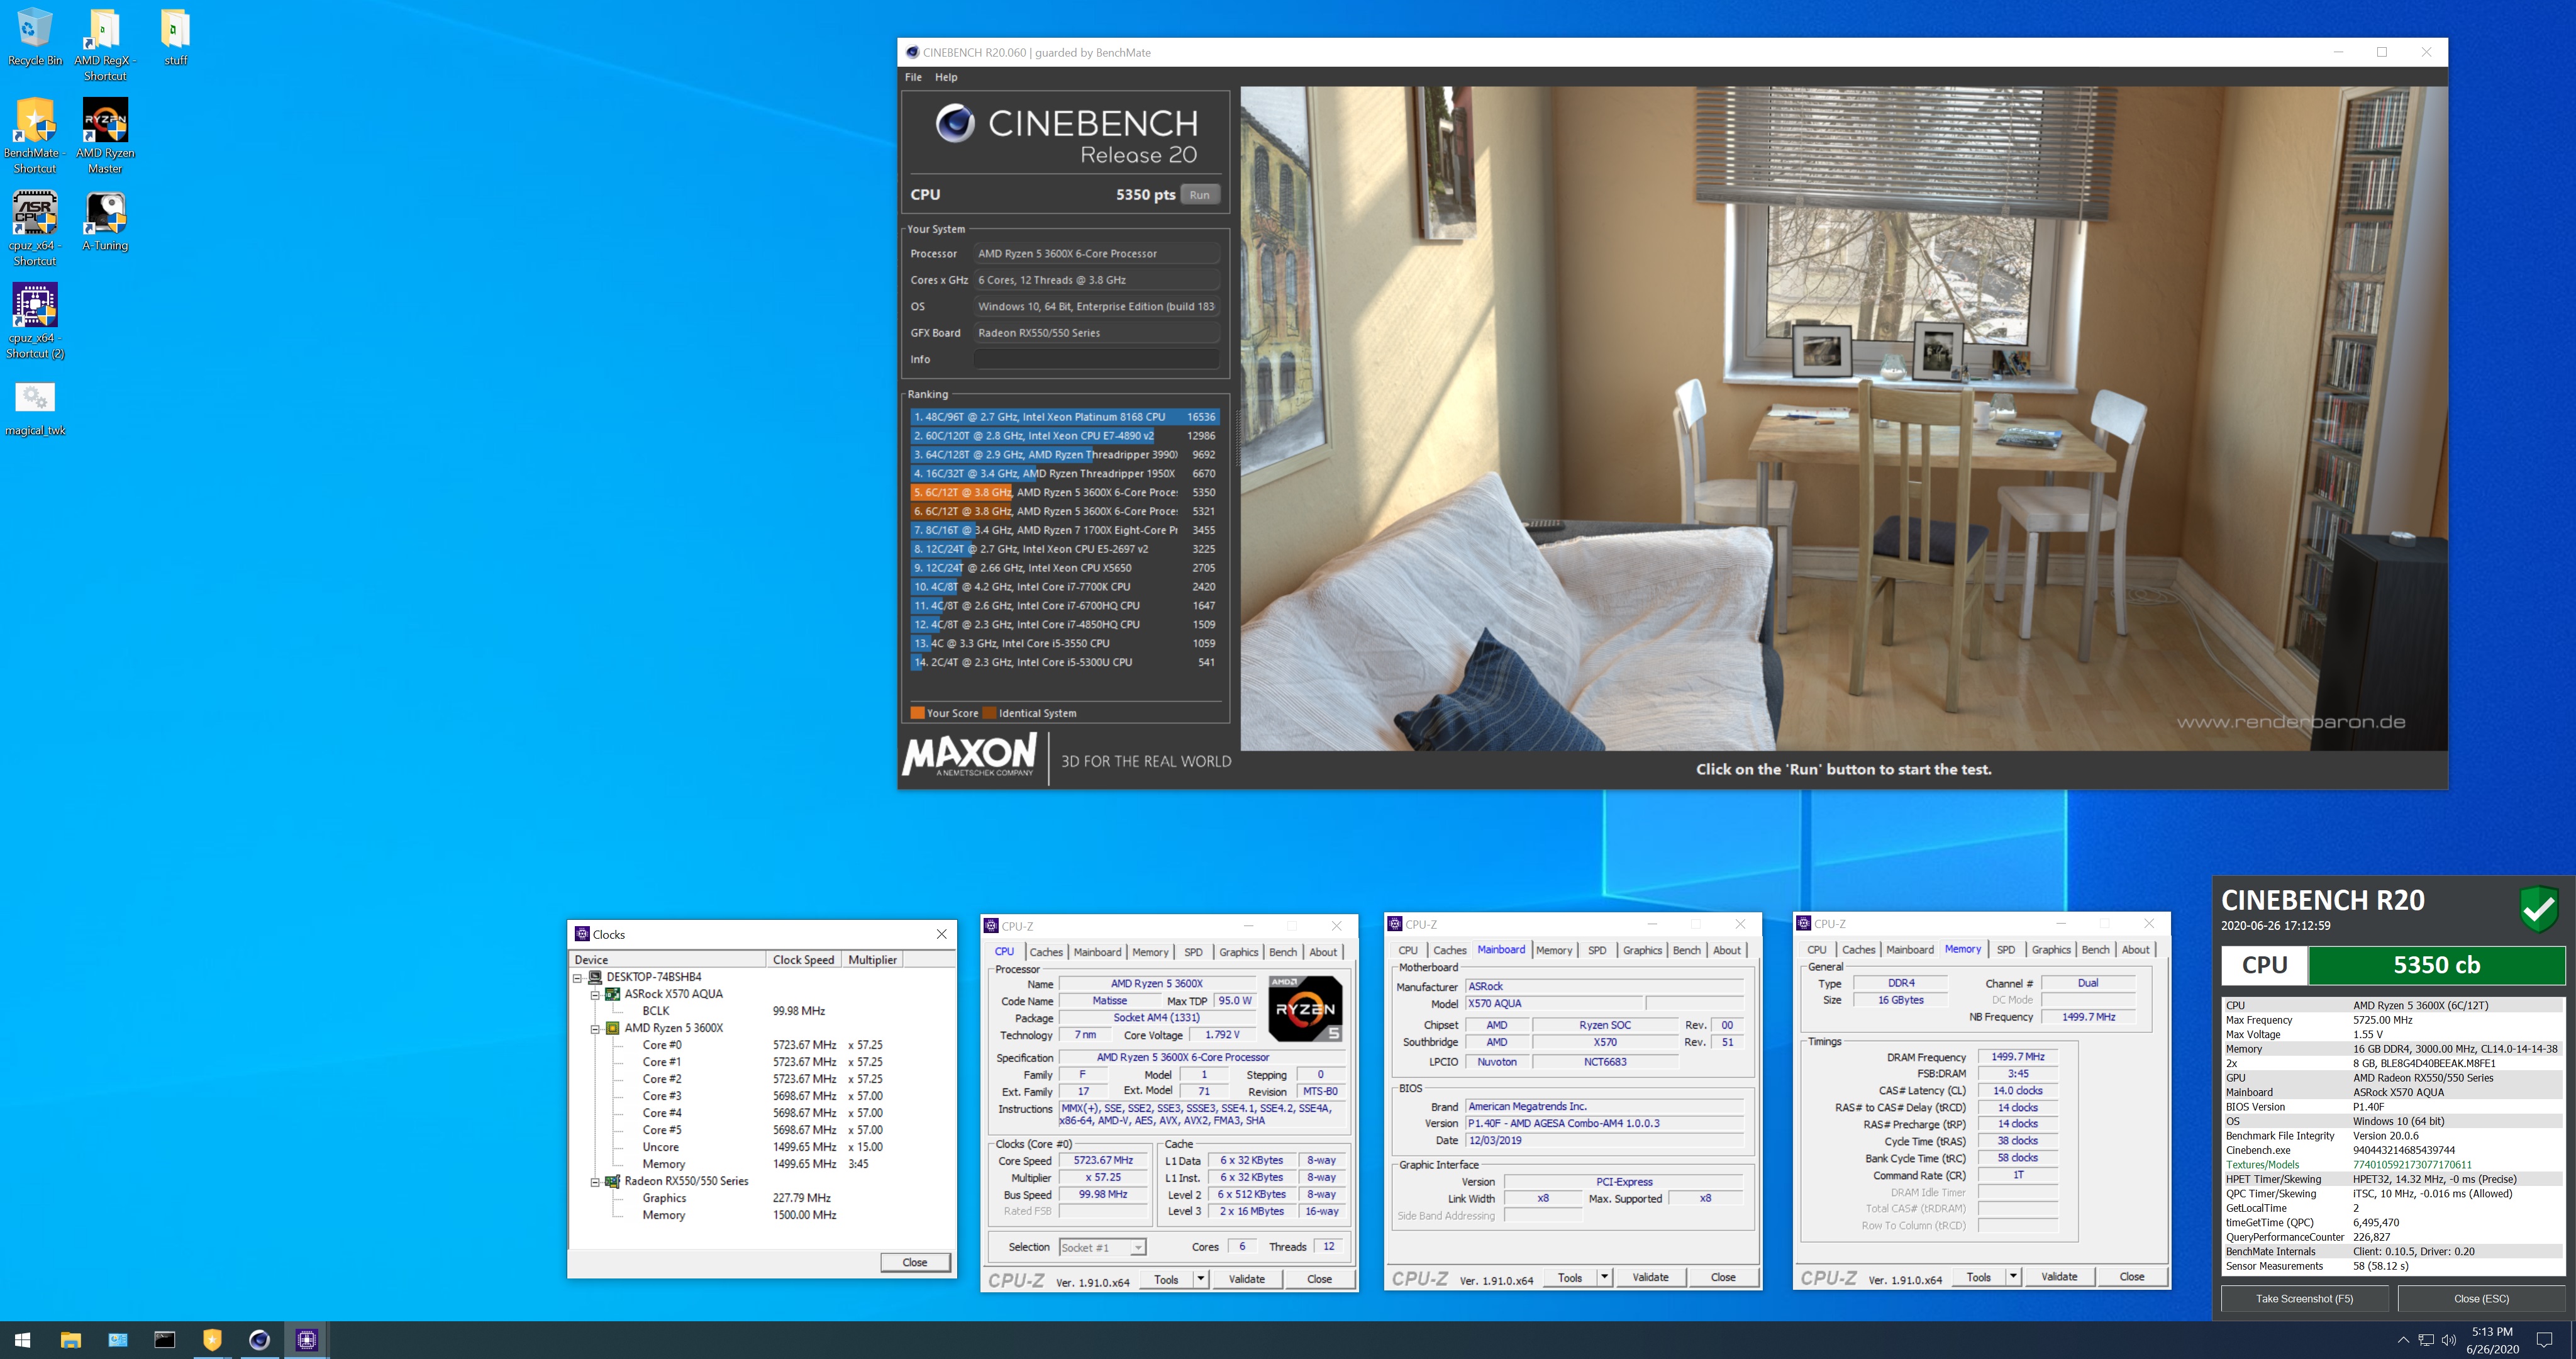Screen dimensions: 2576x1359
Task: Launch the A-Tuning desktop icon
Action: 105,221
